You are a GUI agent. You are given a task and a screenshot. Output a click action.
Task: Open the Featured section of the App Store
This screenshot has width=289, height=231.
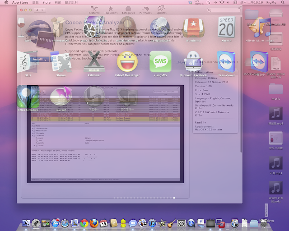click(94, 10)
